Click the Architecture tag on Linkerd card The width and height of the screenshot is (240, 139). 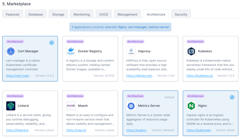[15, 96]
